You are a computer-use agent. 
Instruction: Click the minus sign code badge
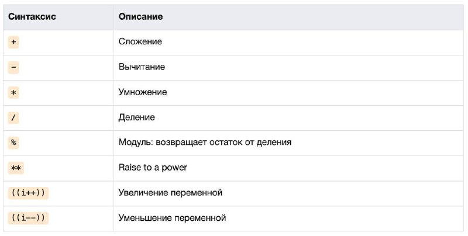coord(13,67)
